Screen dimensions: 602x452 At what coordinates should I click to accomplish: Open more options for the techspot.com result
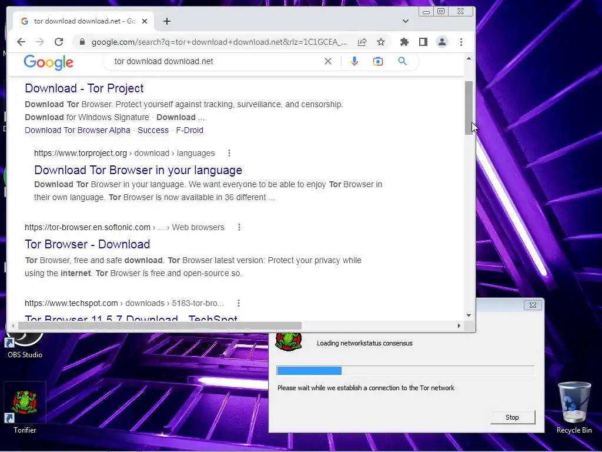239,303
